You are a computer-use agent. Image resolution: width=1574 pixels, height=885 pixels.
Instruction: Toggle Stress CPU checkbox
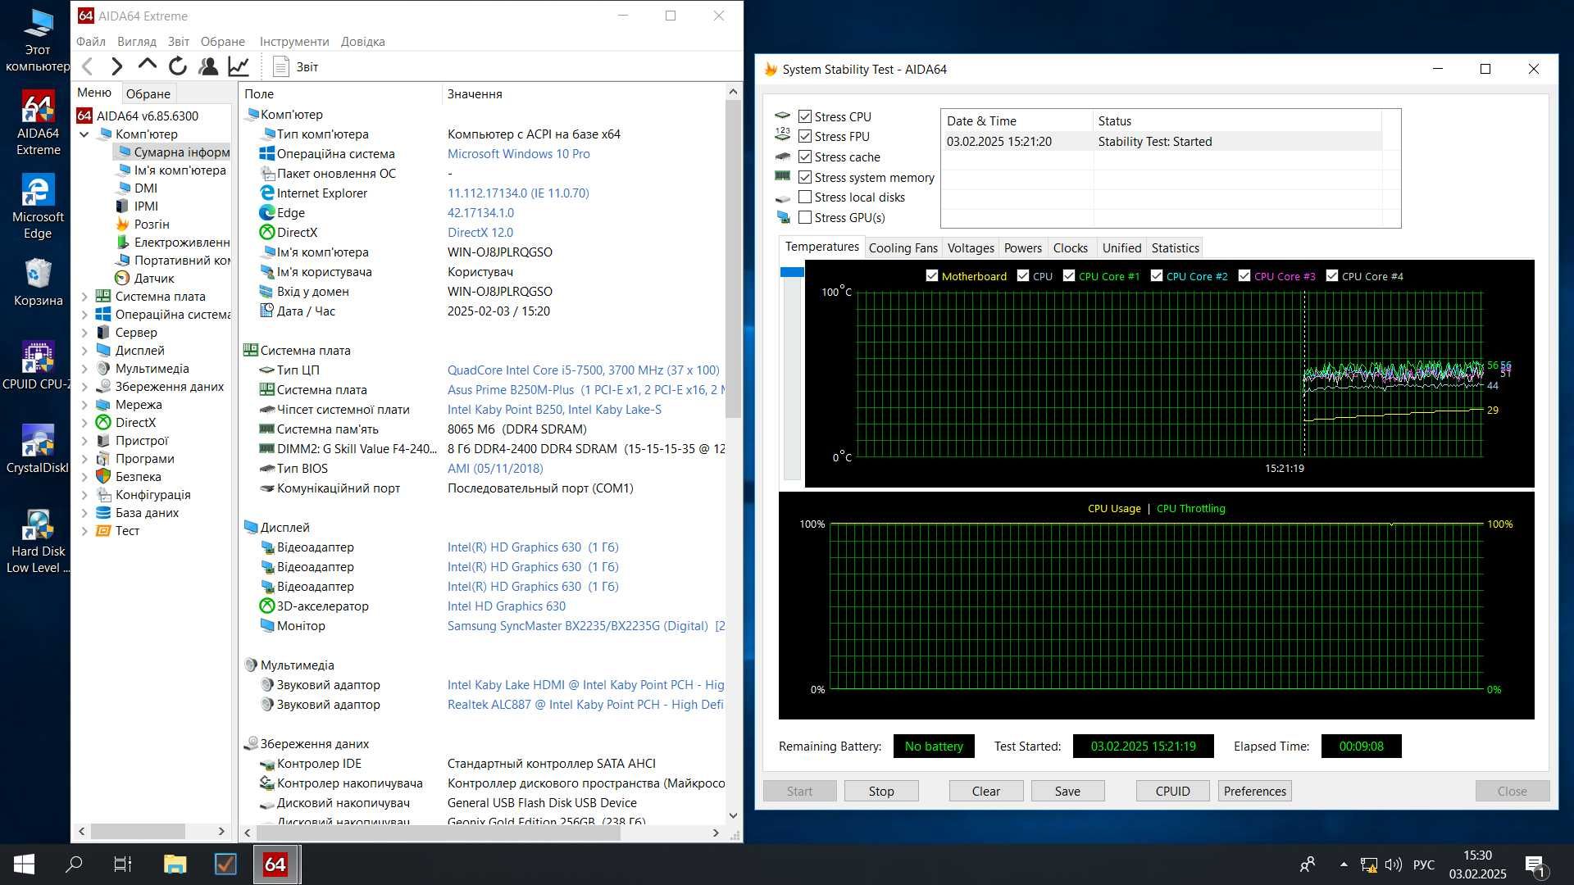tap(805, 116)
